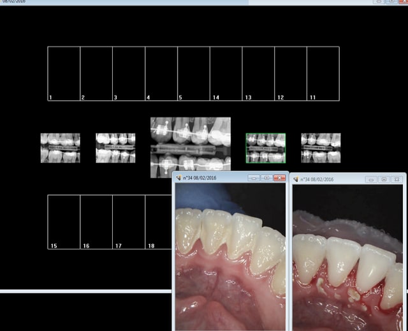
Task: Close the right n°34 photo window
Action: pyautogui.click(x=397, y=179)
